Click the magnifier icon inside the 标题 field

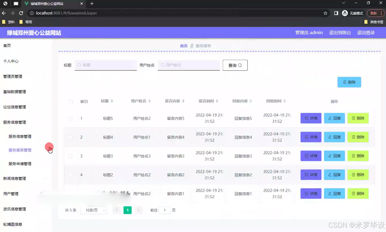pyautogui.click(x=79, y=65)
